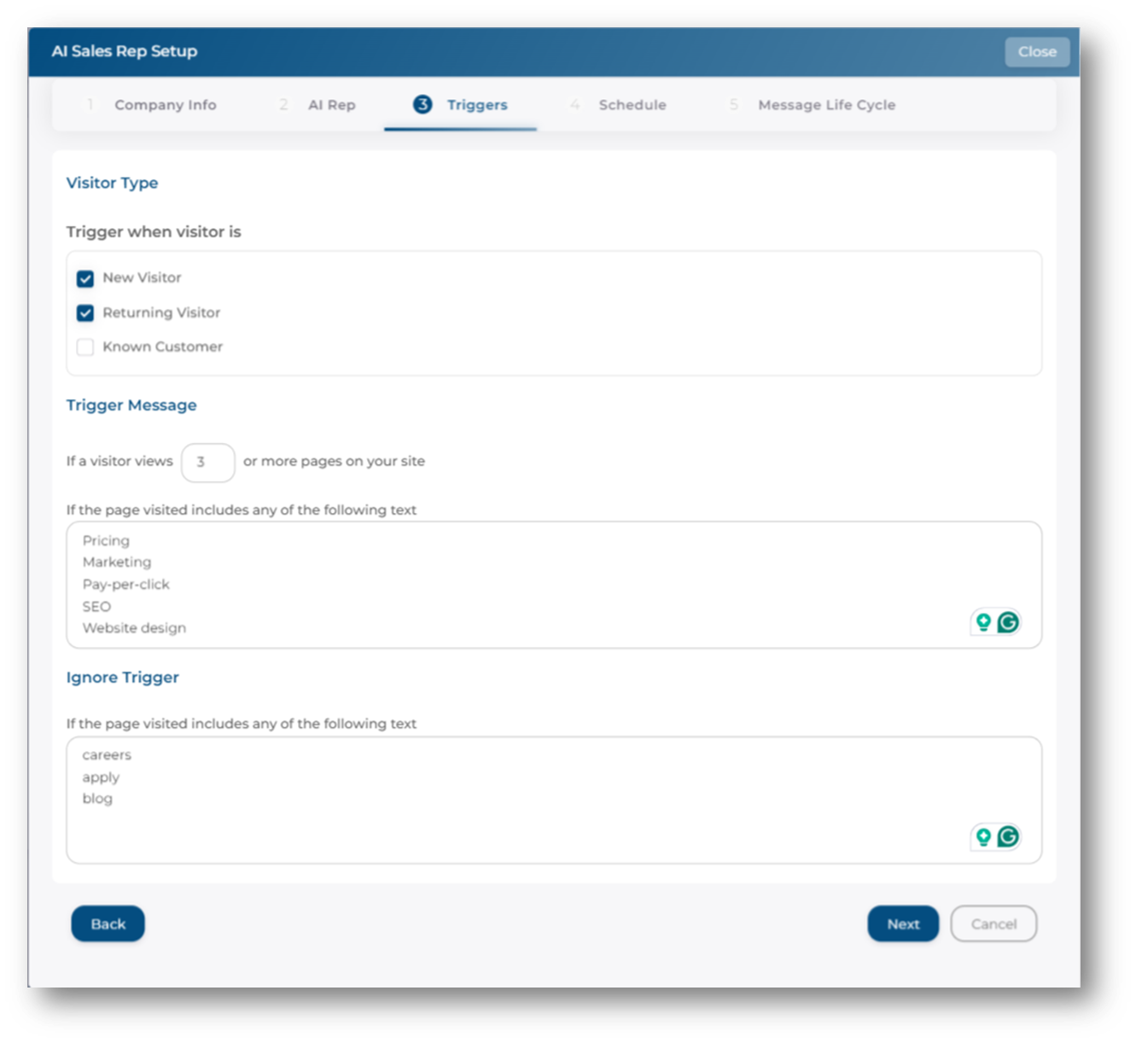Switch to the Schedule step
Viewport: 1136px width, 1043px height.
point(619,104)
